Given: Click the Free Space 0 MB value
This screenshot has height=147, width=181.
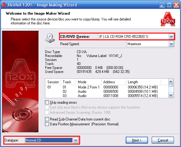Looking at the screenshot, I should click(99, 68).
